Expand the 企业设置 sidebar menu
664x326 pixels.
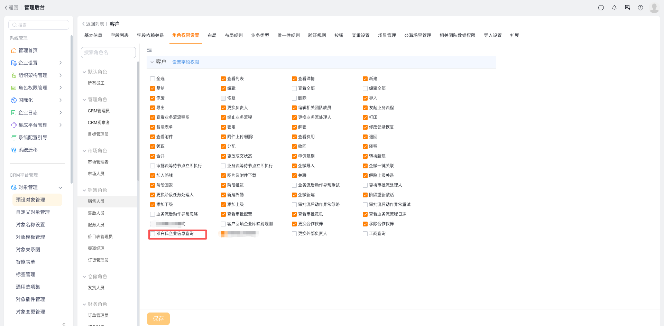[61, 63]
